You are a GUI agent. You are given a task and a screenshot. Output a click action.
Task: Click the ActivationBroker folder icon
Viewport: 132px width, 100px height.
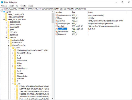coord(11,40)
